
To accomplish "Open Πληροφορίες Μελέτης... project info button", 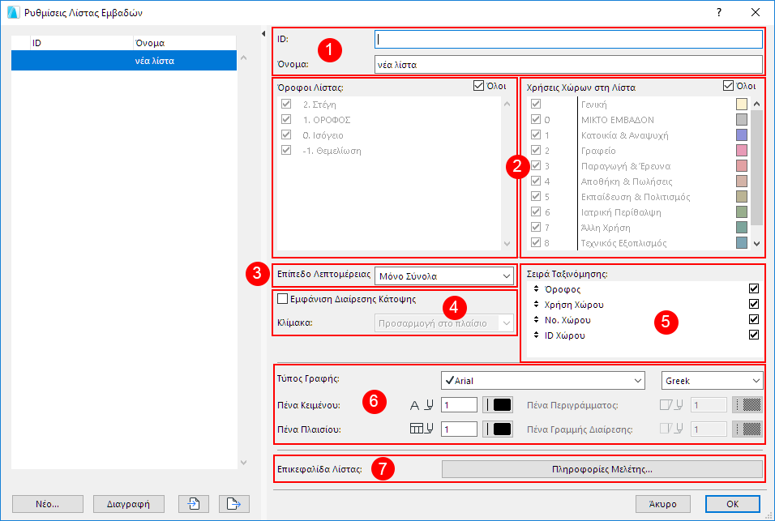I will (x=602, y=469).
